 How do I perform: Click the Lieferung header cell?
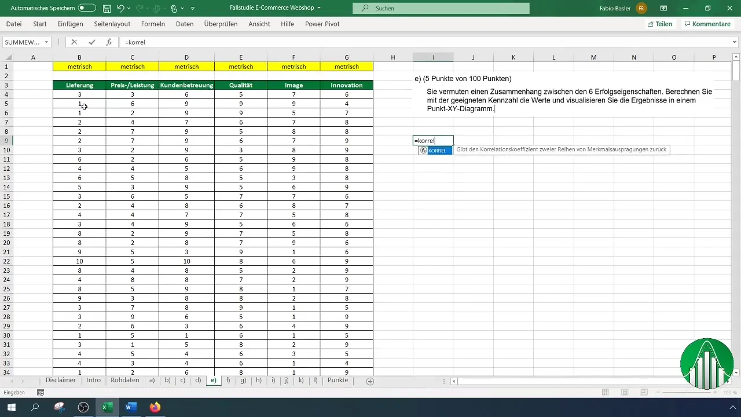79,85
